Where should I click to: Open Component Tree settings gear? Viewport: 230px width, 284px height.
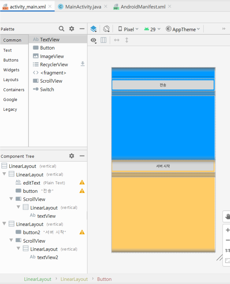(x=72, y=156)
